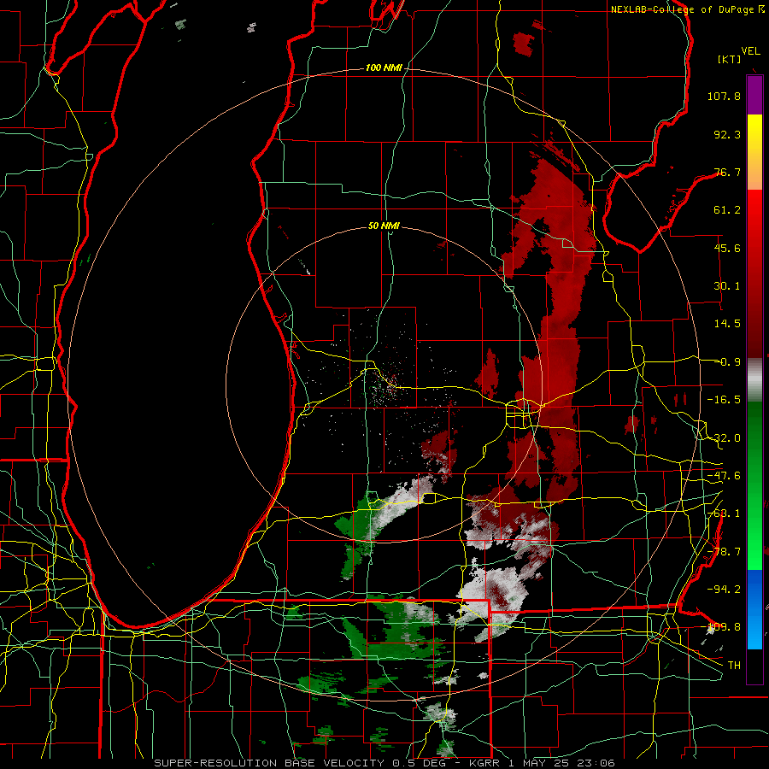Click the Super-Resolution Base Velocity caption
Screen dimensions: 769x769
pyautogui.click(x=384, y=763)
